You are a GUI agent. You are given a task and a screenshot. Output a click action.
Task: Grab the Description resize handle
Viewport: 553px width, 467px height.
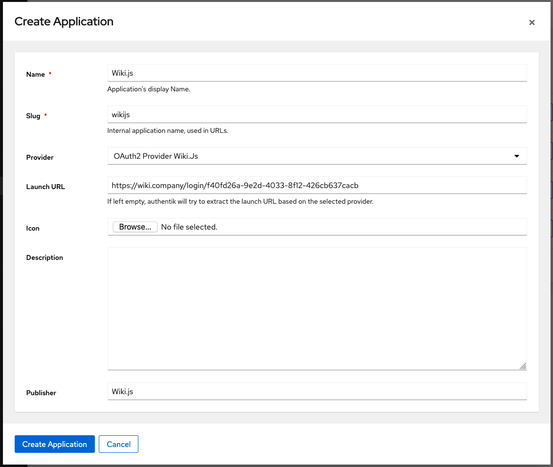click(x=523, y=366)
